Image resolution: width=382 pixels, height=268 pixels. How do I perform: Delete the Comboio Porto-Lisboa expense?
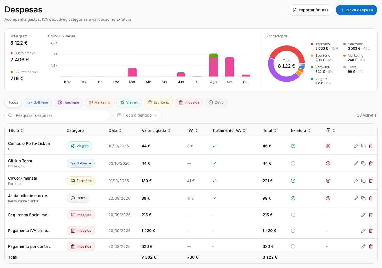pyautogui.click(x=371, y=146)
